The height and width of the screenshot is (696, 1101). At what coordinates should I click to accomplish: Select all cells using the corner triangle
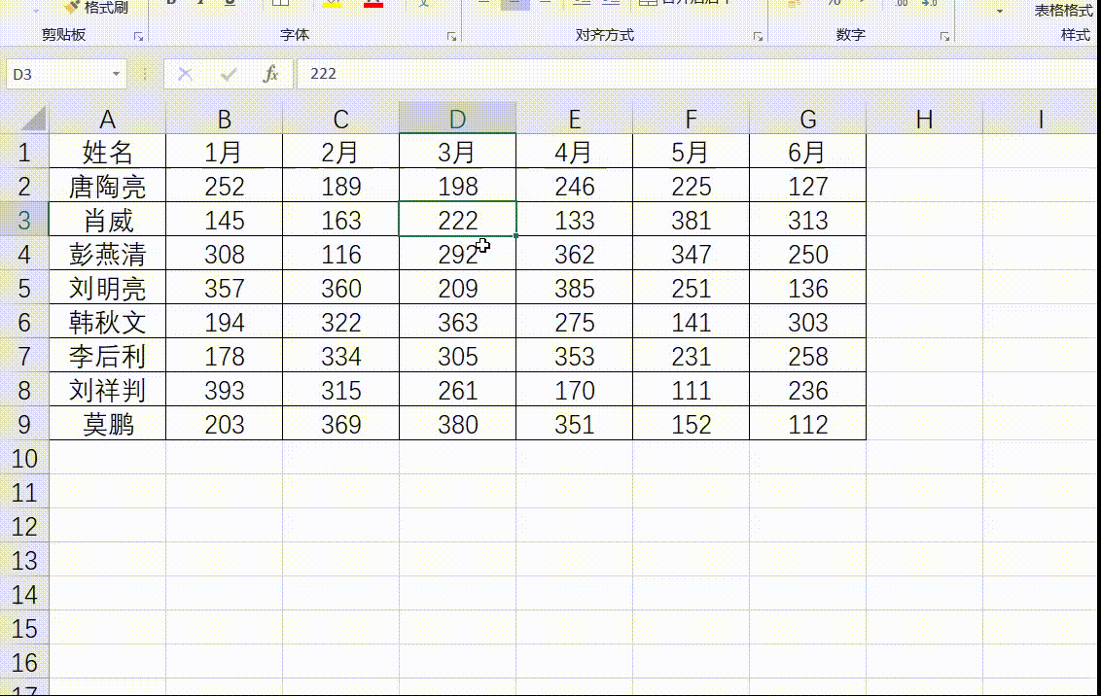click(x=33, y=119)
